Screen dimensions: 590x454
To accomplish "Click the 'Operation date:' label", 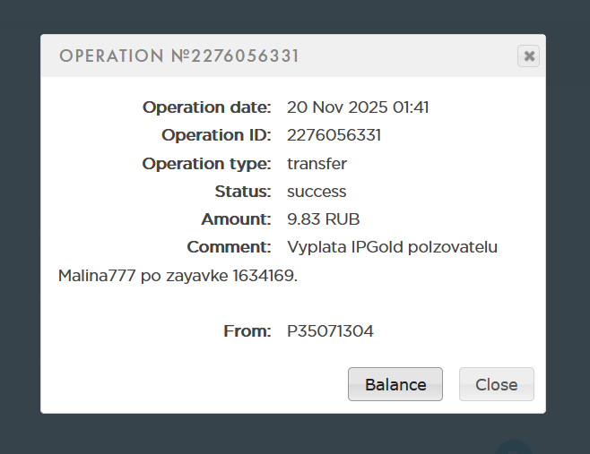I will tap(206, 107).
